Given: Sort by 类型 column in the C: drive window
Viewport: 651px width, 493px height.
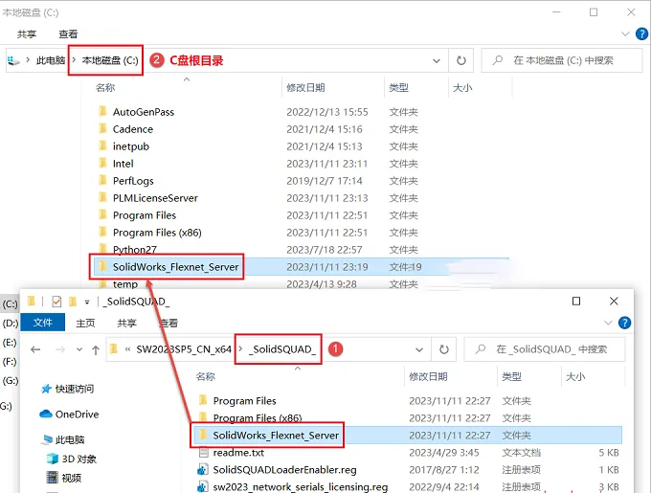Looking at the screenshot, I should click(x=398, y=87).
